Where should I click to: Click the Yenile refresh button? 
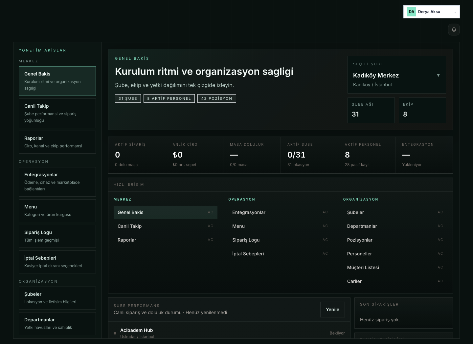click(x=332, y=310)
